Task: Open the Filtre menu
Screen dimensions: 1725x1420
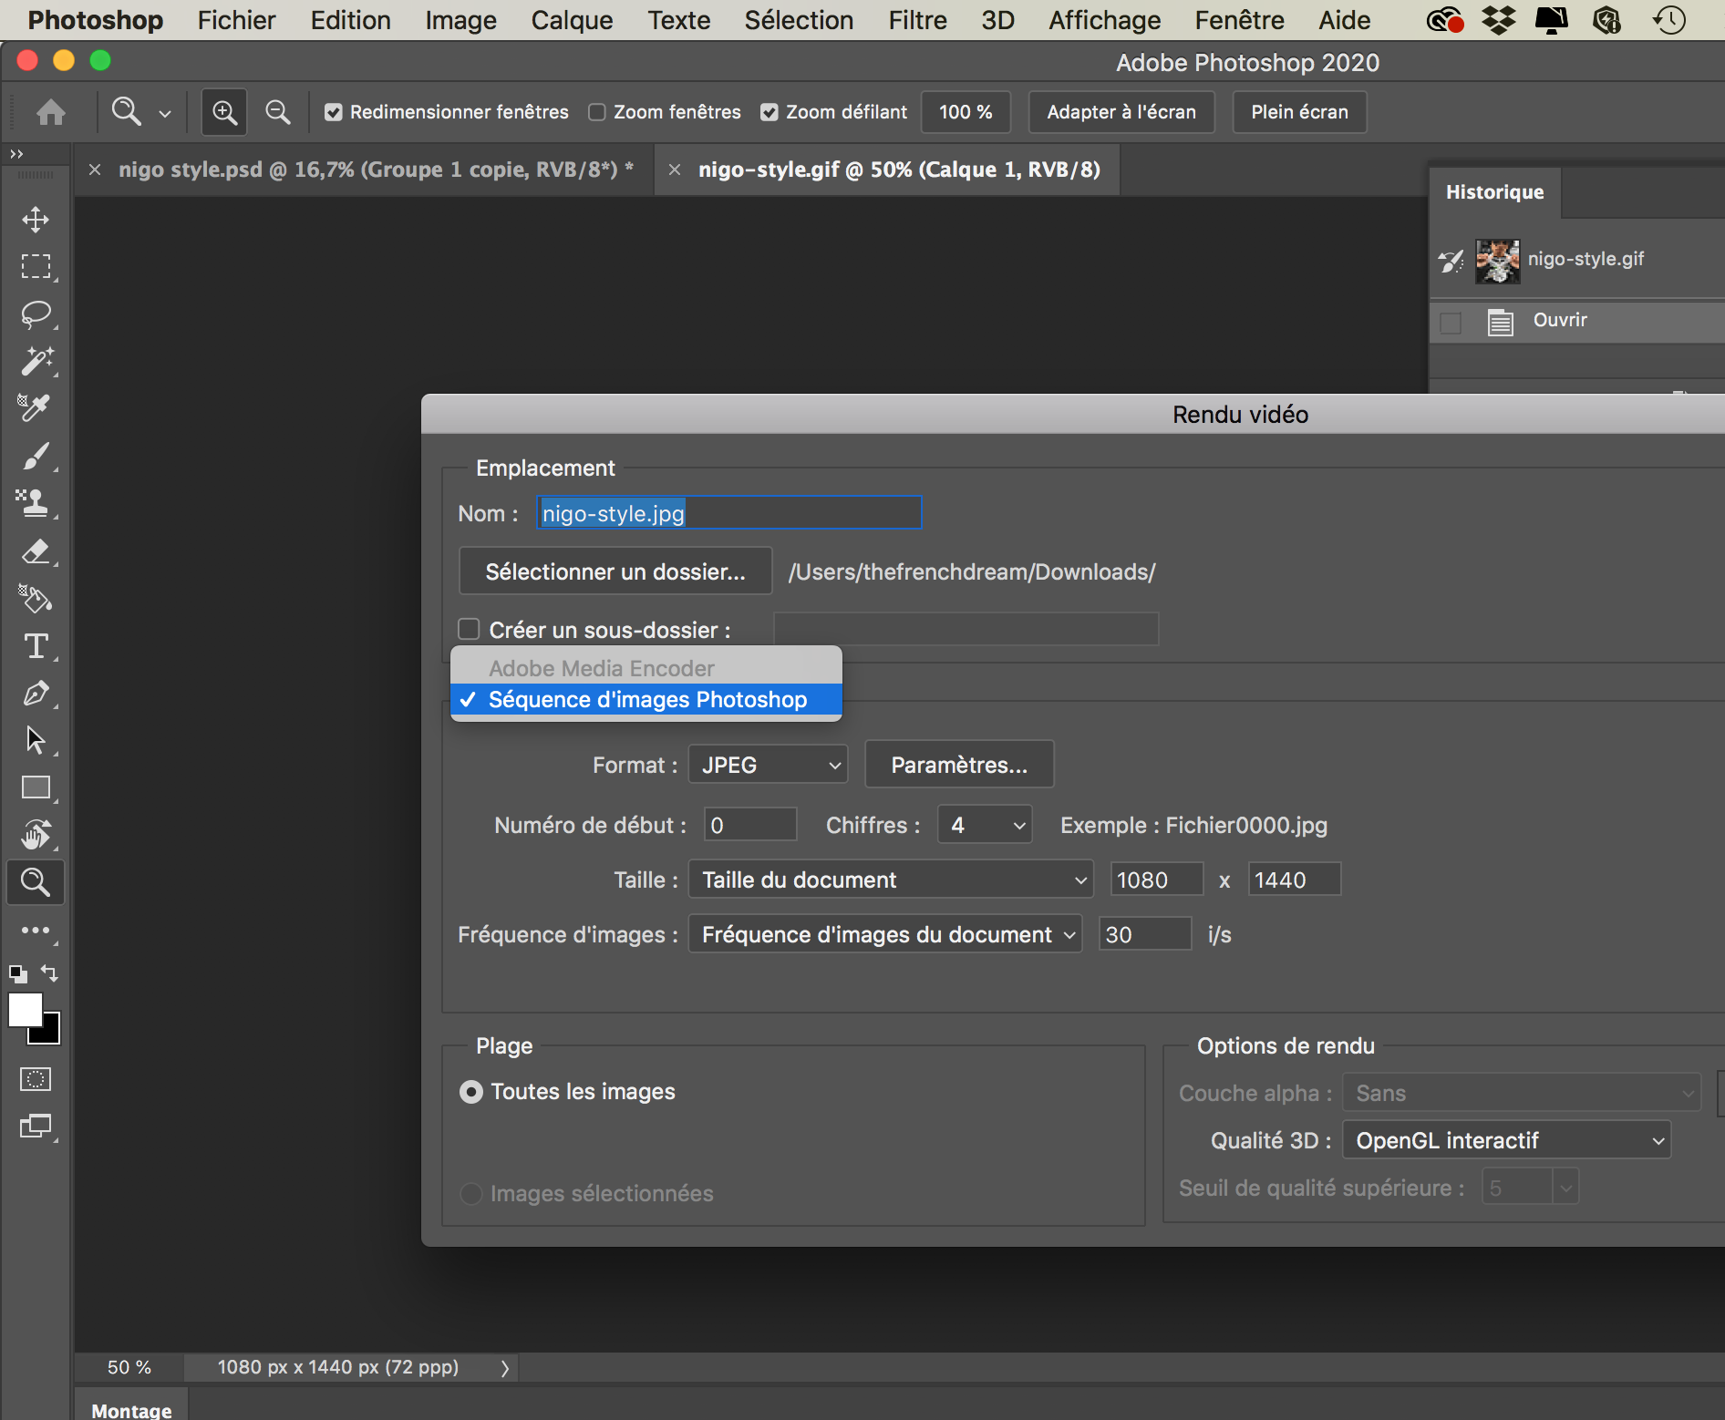Action: coord(917,20)
